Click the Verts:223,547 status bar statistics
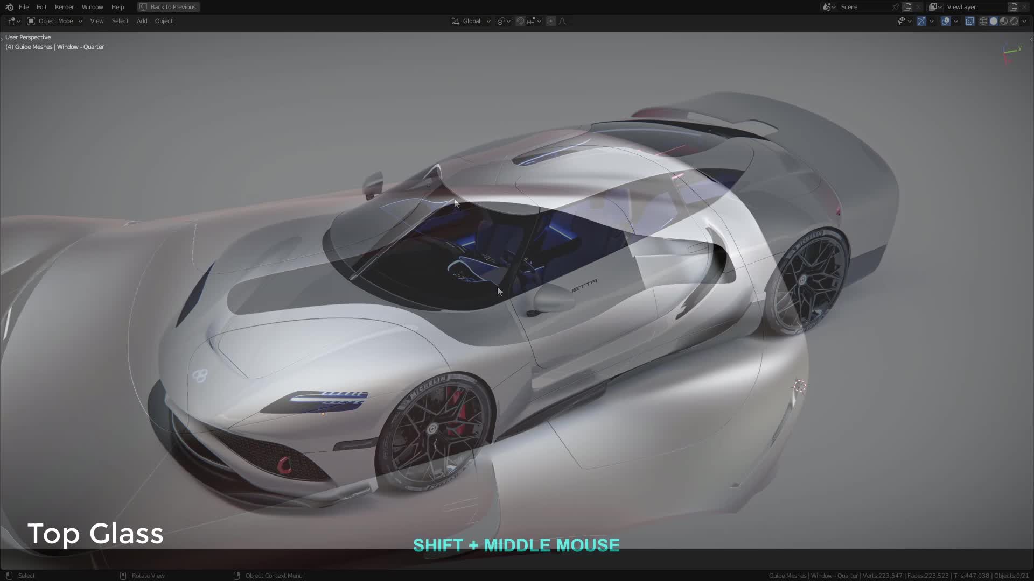The width and height of the screenshot is (1034, 581). [883, 576]
